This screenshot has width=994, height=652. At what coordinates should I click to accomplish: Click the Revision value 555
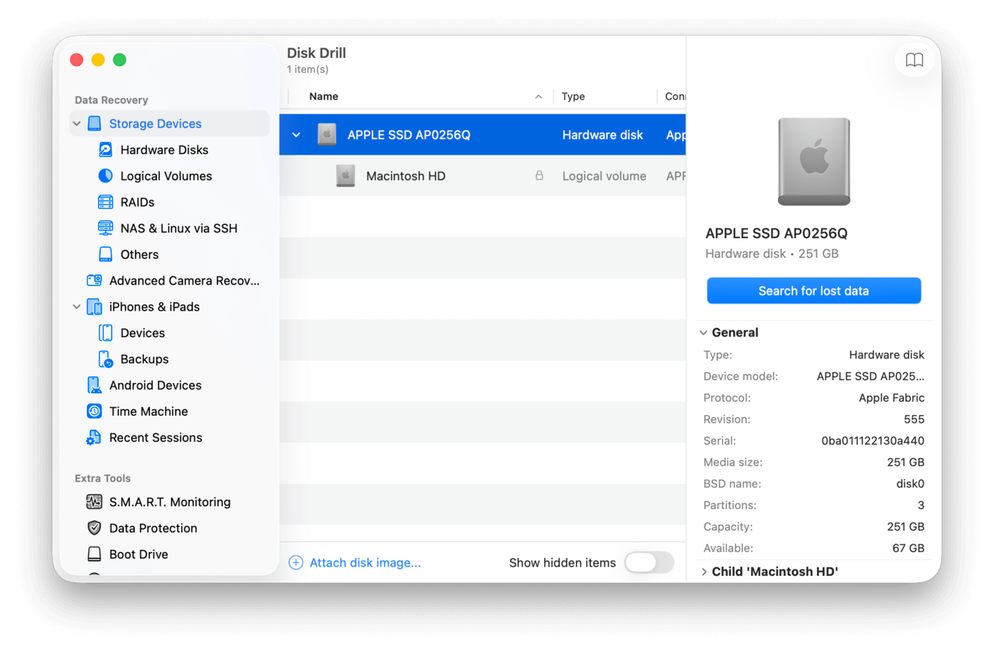pos(914,419)
